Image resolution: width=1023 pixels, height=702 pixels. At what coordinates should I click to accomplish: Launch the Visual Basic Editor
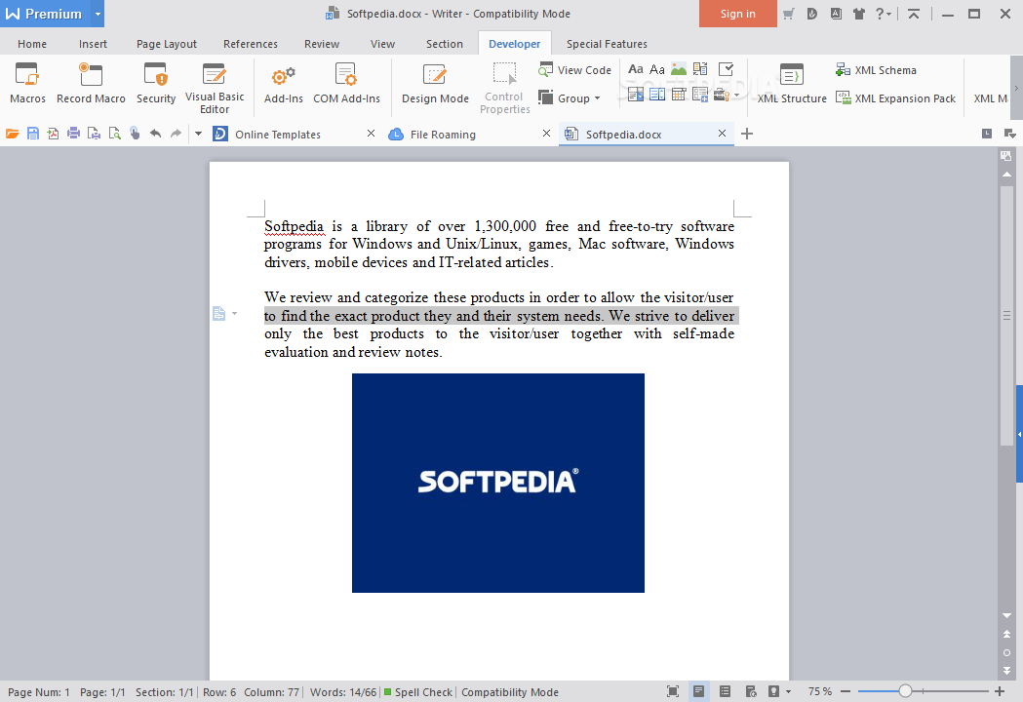[215, 89]
